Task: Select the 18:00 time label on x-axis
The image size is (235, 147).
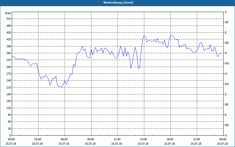Action: pyautogui.click(x=171, y=139)
